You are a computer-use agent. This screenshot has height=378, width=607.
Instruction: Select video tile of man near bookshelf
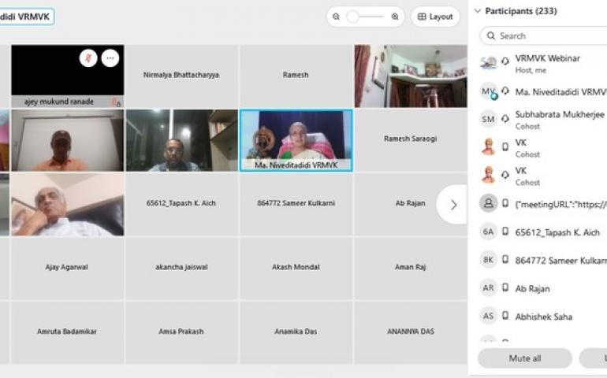tap(181, 140)
